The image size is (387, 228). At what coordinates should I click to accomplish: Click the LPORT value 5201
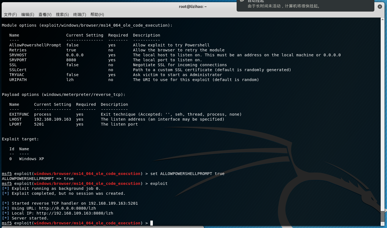pos(39,124)
